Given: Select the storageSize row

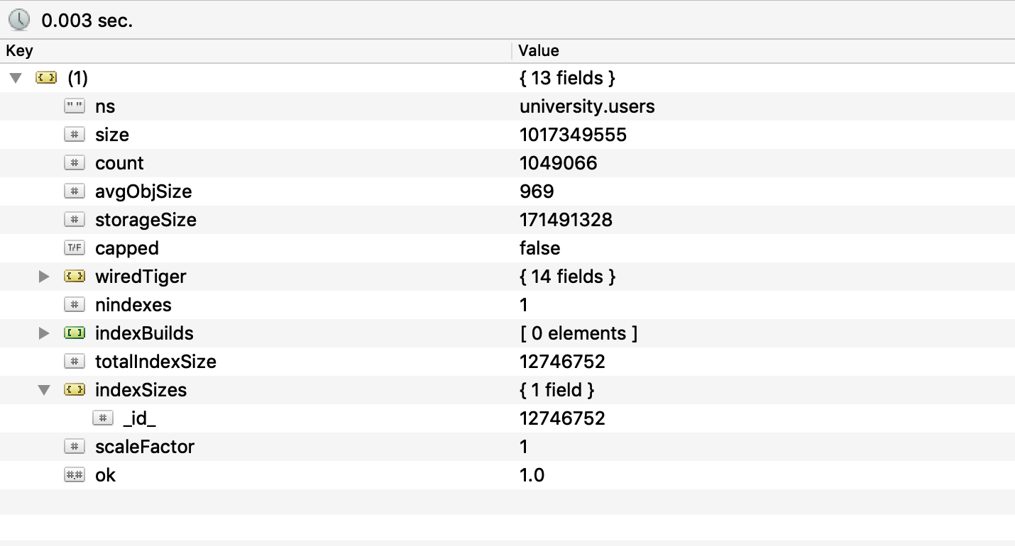Looking at the screenshot, I should (x=146, y=220).
